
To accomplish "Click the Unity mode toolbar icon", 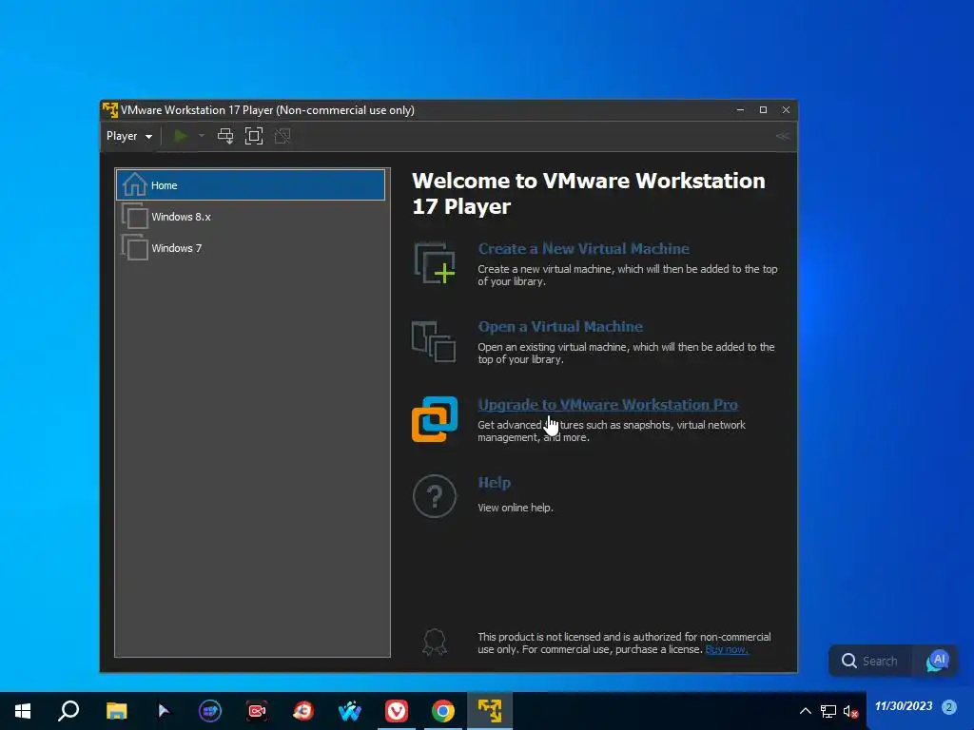I will [282, 136].
